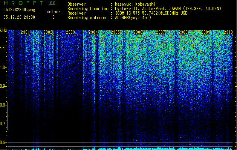Click the 0.9 frequency axis label
This screenshot has width=237, height=150.
point(3,86)
